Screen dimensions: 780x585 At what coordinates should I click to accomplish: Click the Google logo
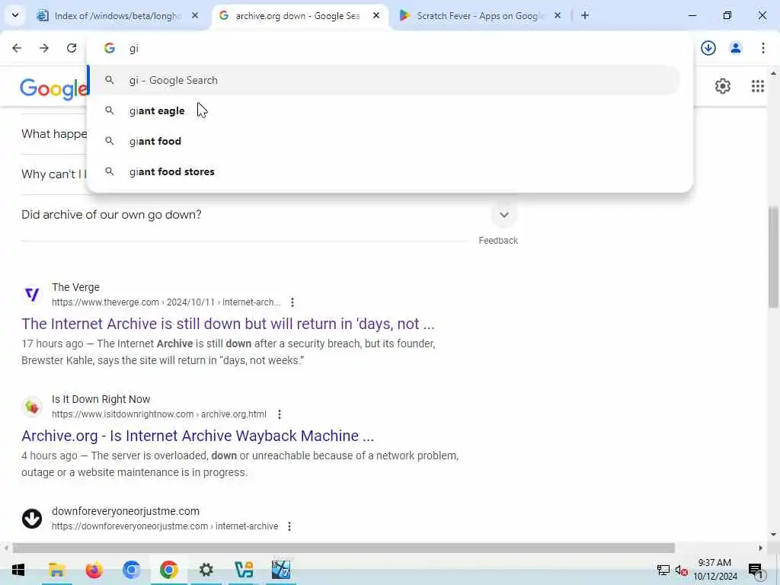tap(53, 89)
